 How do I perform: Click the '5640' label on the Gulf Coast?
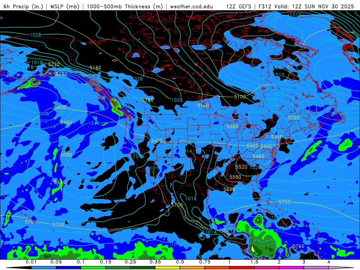[229, 189]
